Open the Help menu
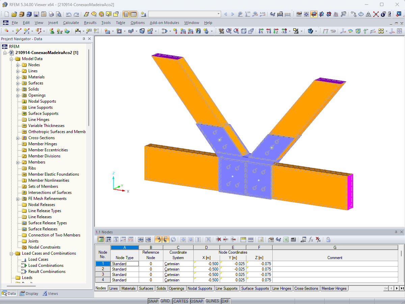Image resolution: width=405 pixels, height=304 pixels. coord(208,23)
